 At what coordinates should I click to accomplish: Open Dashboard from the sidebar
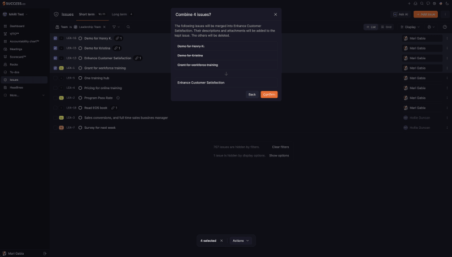(x=17, y=26)
